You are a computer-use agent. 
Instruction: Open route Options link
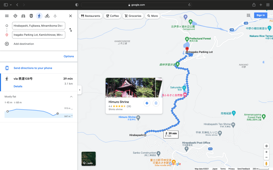[69, 56]
